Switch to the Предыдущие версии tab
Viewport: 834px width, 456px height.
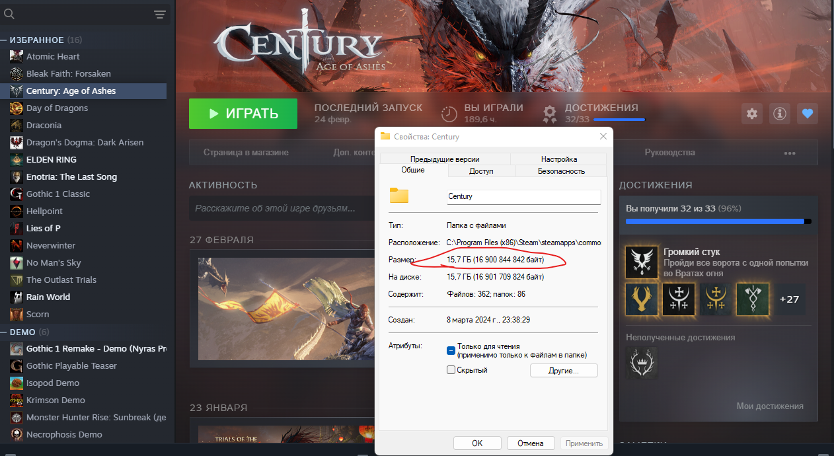click(x=445, y=159)
